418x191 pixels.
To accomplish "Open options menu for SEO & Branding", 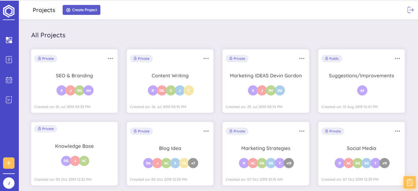I will tap(110, 59).
